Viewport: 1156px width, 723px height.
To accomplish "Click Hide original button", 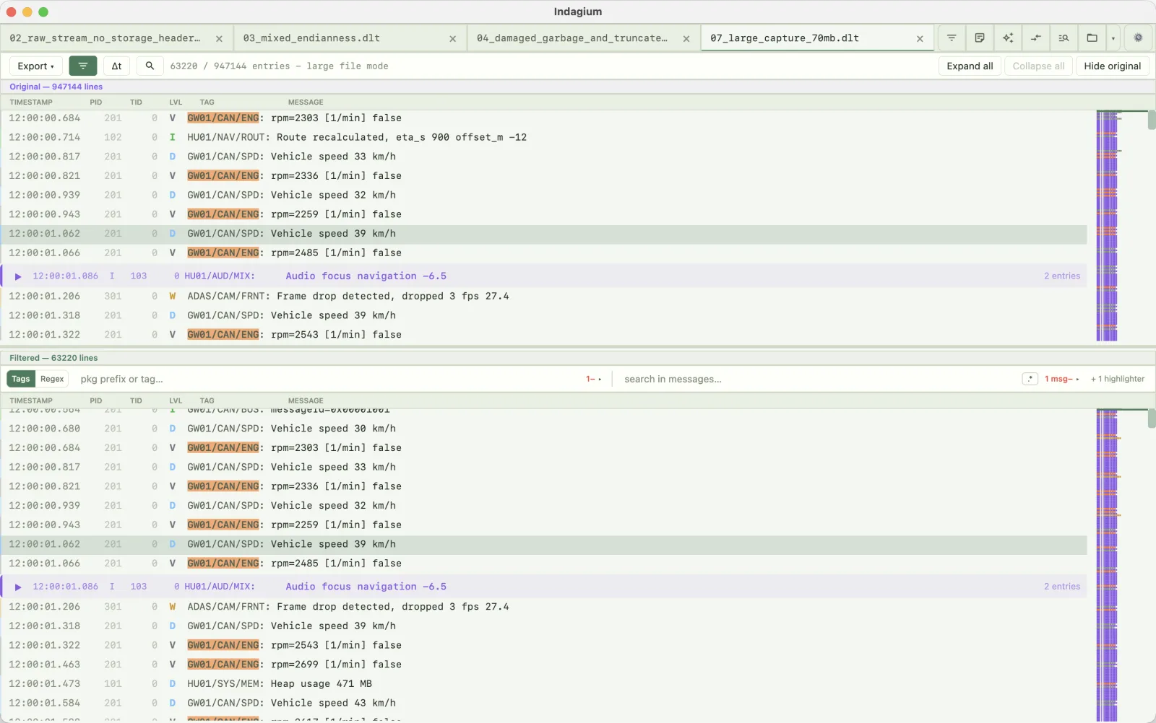I will click(1112, 66).
